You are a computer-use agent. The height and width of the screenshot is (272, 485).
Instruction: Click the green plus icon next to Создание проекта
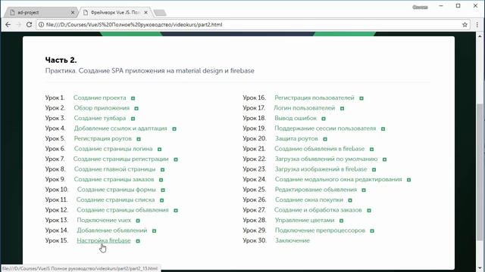coord(133,98)
